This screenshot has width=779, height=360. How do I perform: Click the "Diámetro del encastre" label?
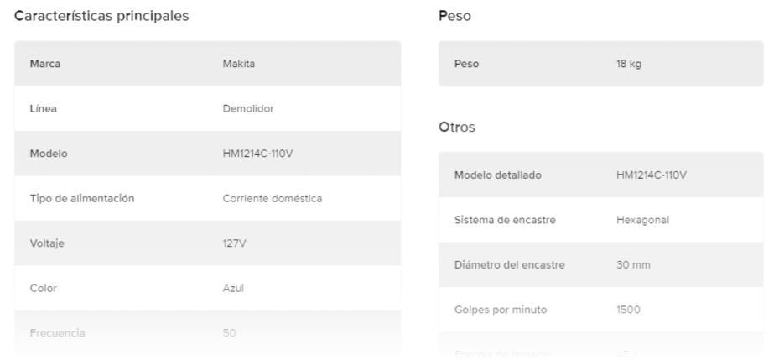[509, 265]
